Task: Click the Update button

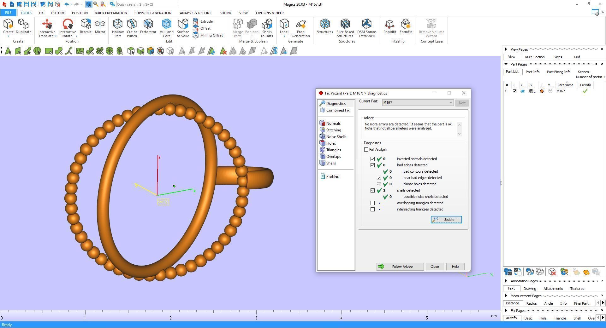Action: point(446,220)
